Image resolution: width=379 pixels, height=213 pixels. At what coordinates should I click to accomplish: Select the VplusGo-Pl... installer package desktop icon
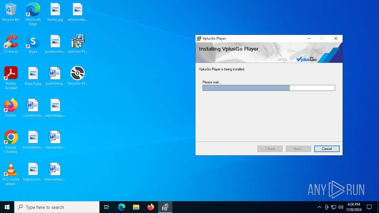[77, 44]
